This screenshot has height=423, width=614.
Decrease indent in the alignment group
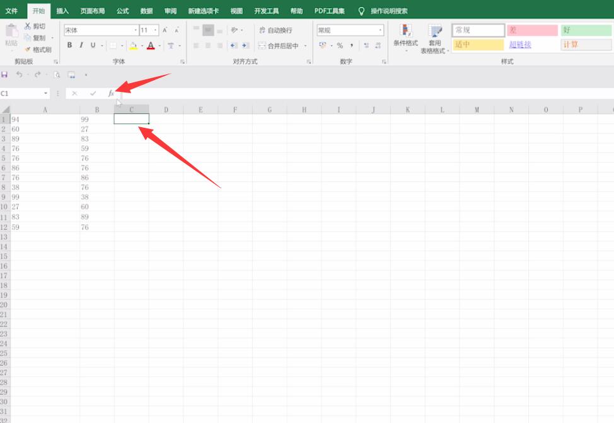tap(234, 46)
